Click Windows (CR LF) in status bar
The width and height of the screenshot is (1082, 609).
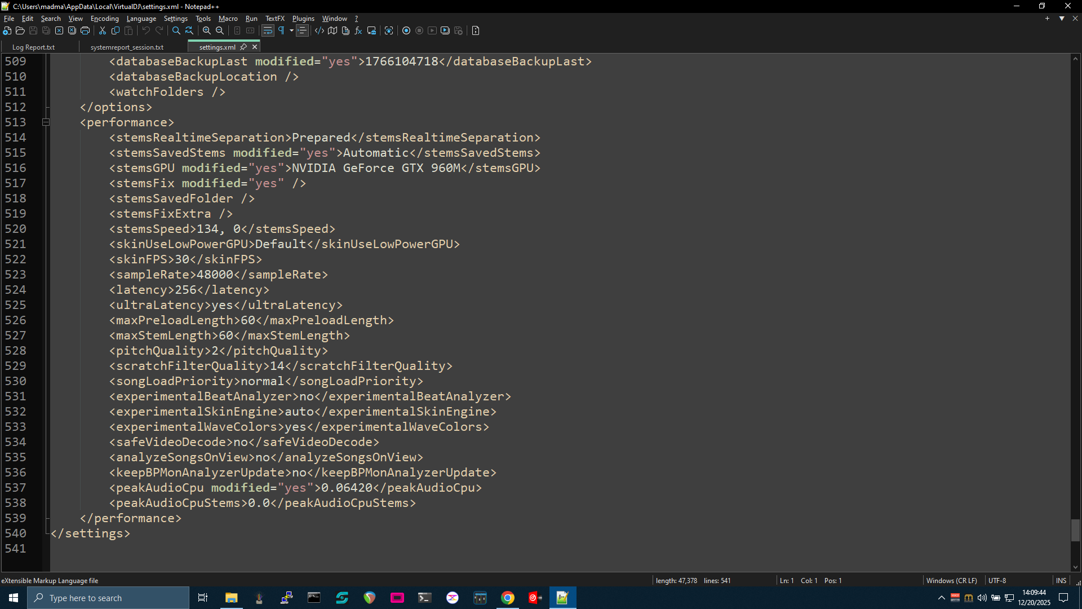tap(951, 580)
